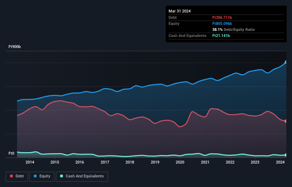Click the Ft900b y-axis label
292x187 pixels.
coord(15,47)
